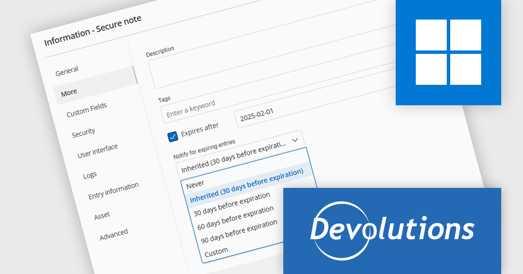Open Custom Fields section
This screenshot has width=523, height=274.
coord(86,110)
